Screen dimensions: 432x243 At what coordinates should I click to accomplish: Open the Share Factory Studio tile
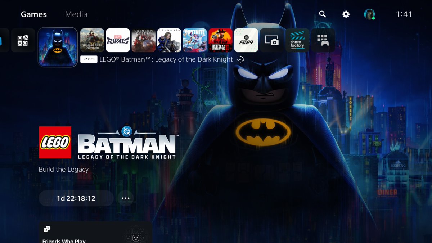(x=298, y=40)
